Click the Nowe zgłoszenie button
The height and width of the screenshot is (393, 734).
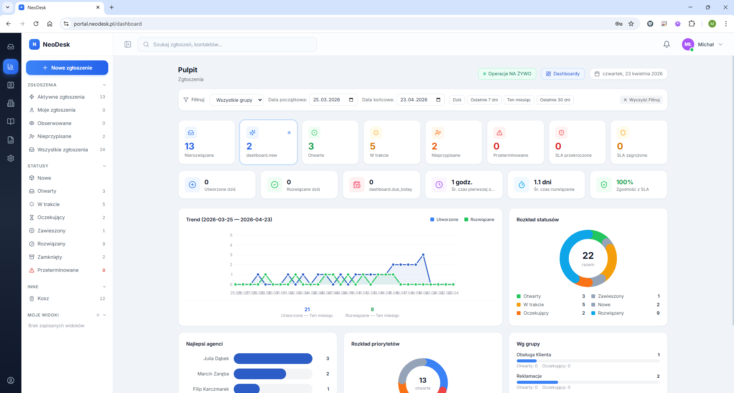click(x=67, y=68)
